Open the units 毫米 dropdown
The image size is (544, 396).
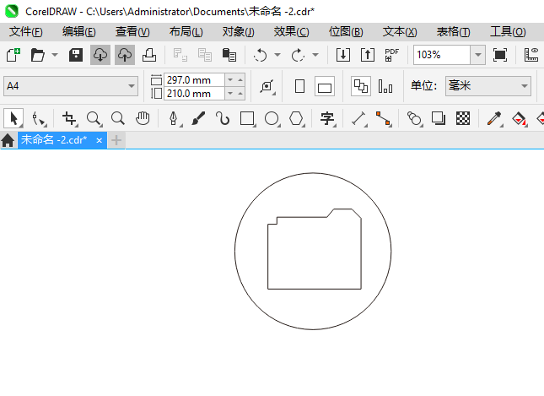(488, 86)
